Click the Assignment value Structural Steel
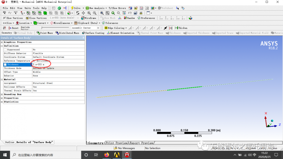The image size is (283, 159). [x=58, y=83]
